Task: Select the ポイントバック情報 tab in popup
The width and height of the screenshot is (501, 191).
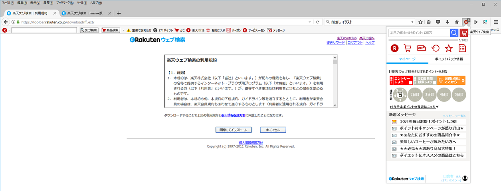Action: [449, 59]
